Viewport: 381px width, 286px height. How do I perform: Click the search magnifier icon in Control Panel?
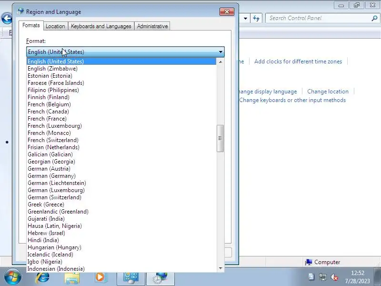[x=374, y=18]
